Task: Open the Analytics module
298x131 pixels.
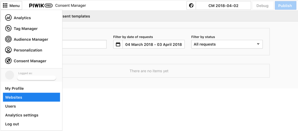Action: tap(22, 18)
